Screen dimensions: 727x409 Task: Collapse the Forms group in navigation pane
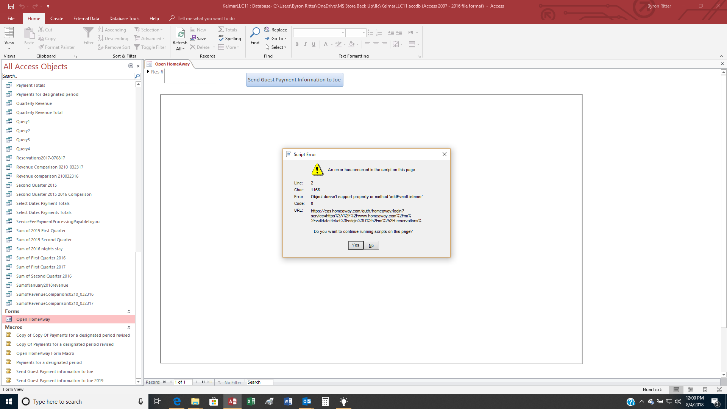coord(129,311)
